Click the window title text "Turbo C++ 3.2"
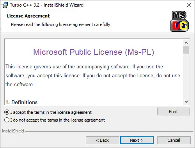195x148 pixels. [25, 5]
